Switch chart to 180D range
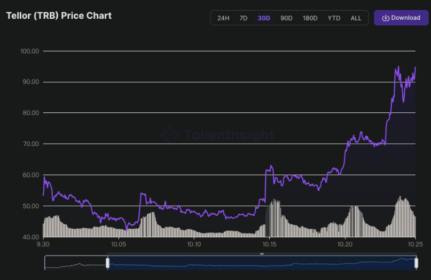 (310, 18)
